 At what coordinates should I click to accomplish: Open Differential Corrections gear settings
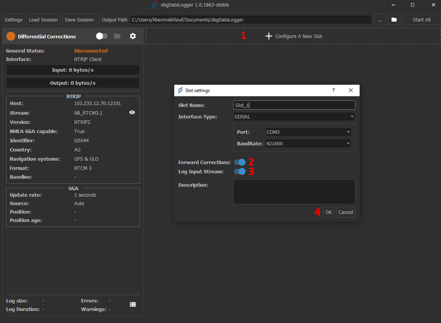click(133, 36)
